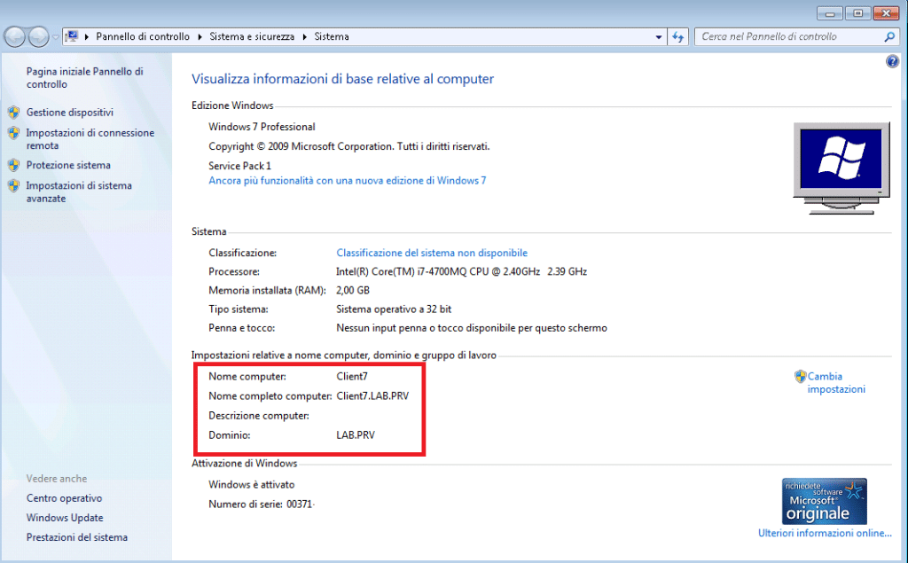Click the Forward navigation arrow button

tap(39, 37)
